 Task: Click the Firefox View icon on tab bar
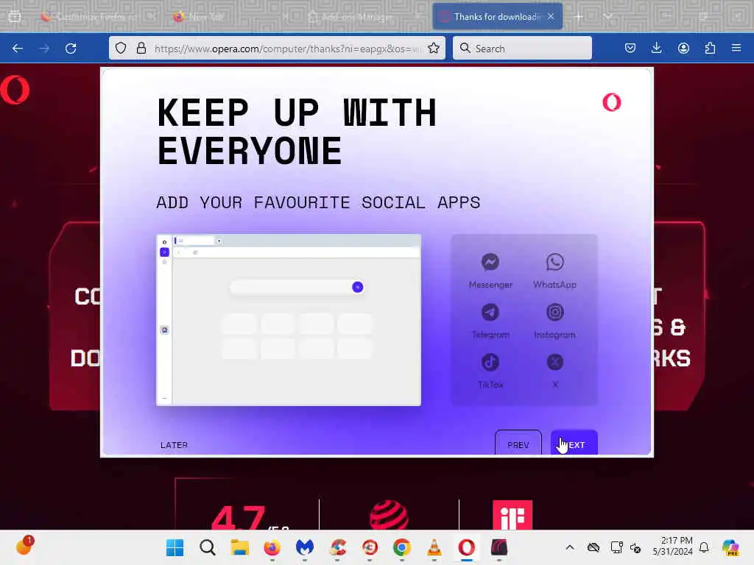pos(15,17)
